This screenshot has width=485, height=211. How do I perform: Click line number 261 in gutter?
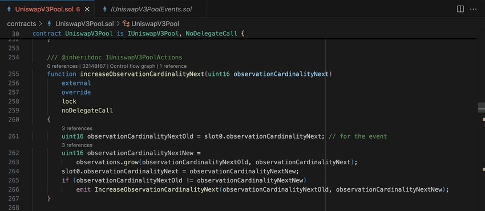(x=14, y=136)
